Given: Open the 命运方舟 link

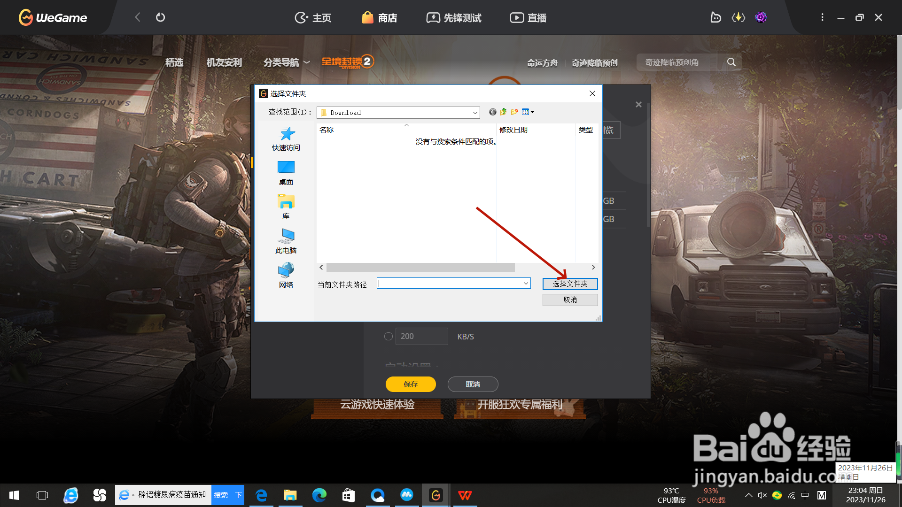Looking at the screenshot, I should [x=542, y=63].
